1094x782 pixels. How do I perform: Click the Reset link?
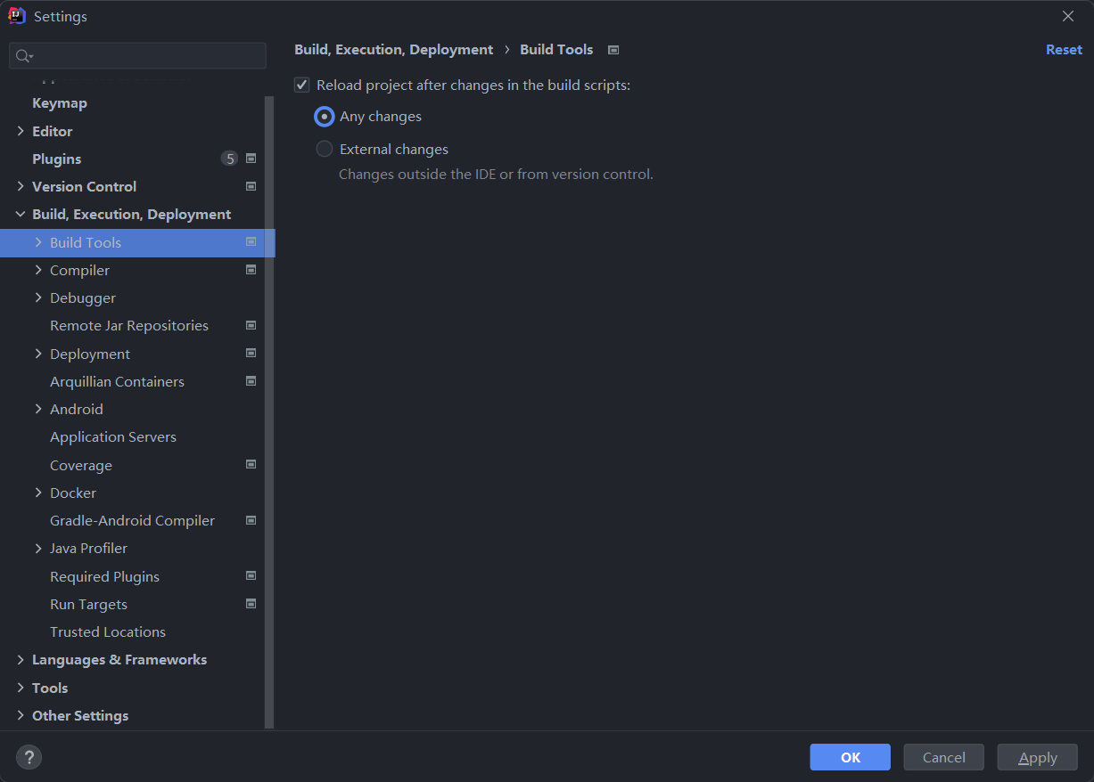[1064, 50]
